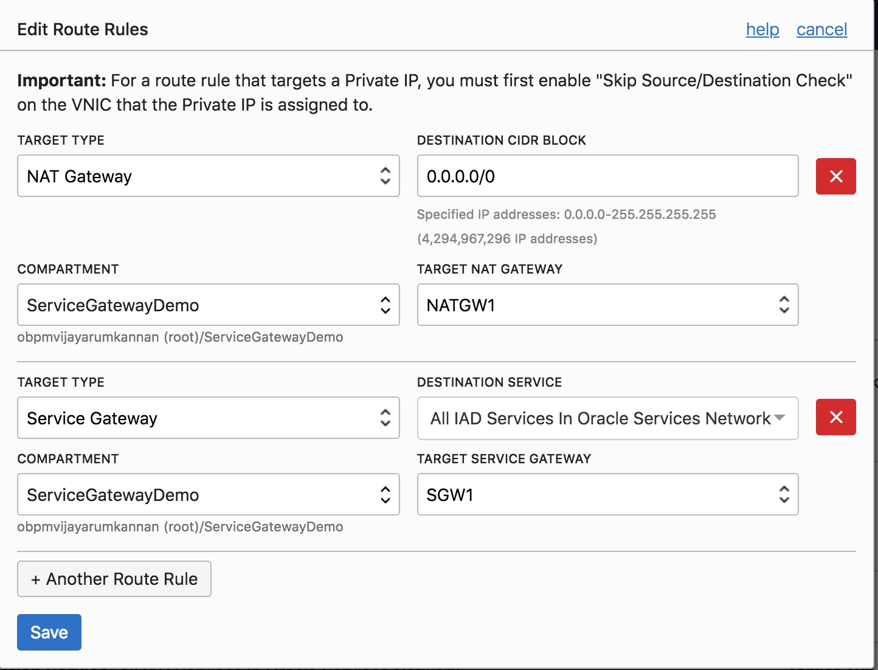
Task: Expand the compartment dropdown under NAT Gateway
Action: click(x=208, y=305)
